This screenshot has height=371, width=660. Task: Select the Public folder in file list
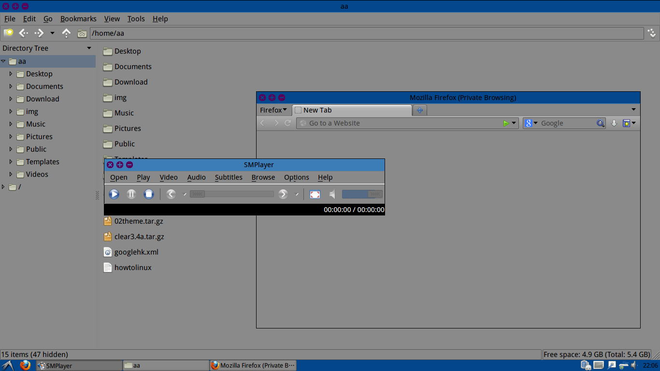pyautogui.click(x=119, y=144)
